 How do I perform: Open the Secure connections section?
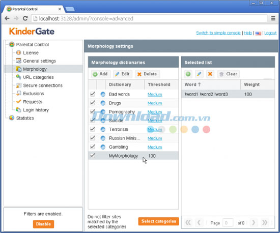43,85
